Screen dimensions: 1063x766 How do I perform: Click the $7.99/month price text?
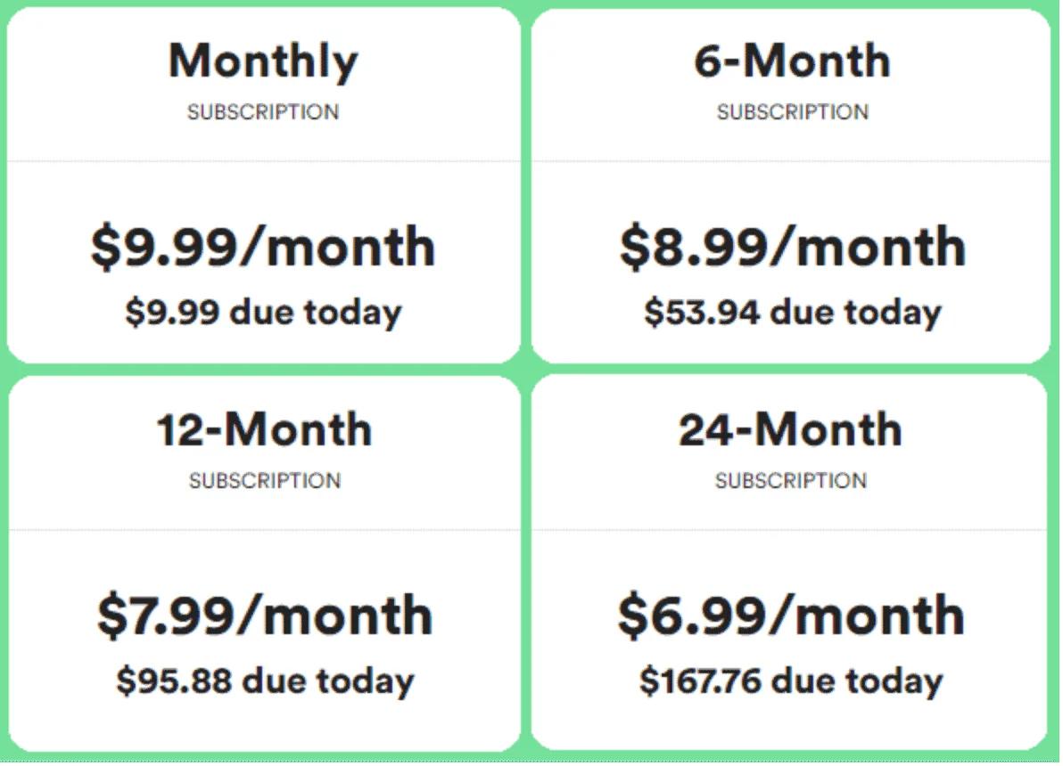tap(265, 615)
